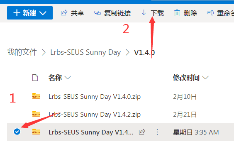Viewport: 234px width, 154px height.
Task: Click the V1.4.0.zip archive icon
Action: coord(36,96)
